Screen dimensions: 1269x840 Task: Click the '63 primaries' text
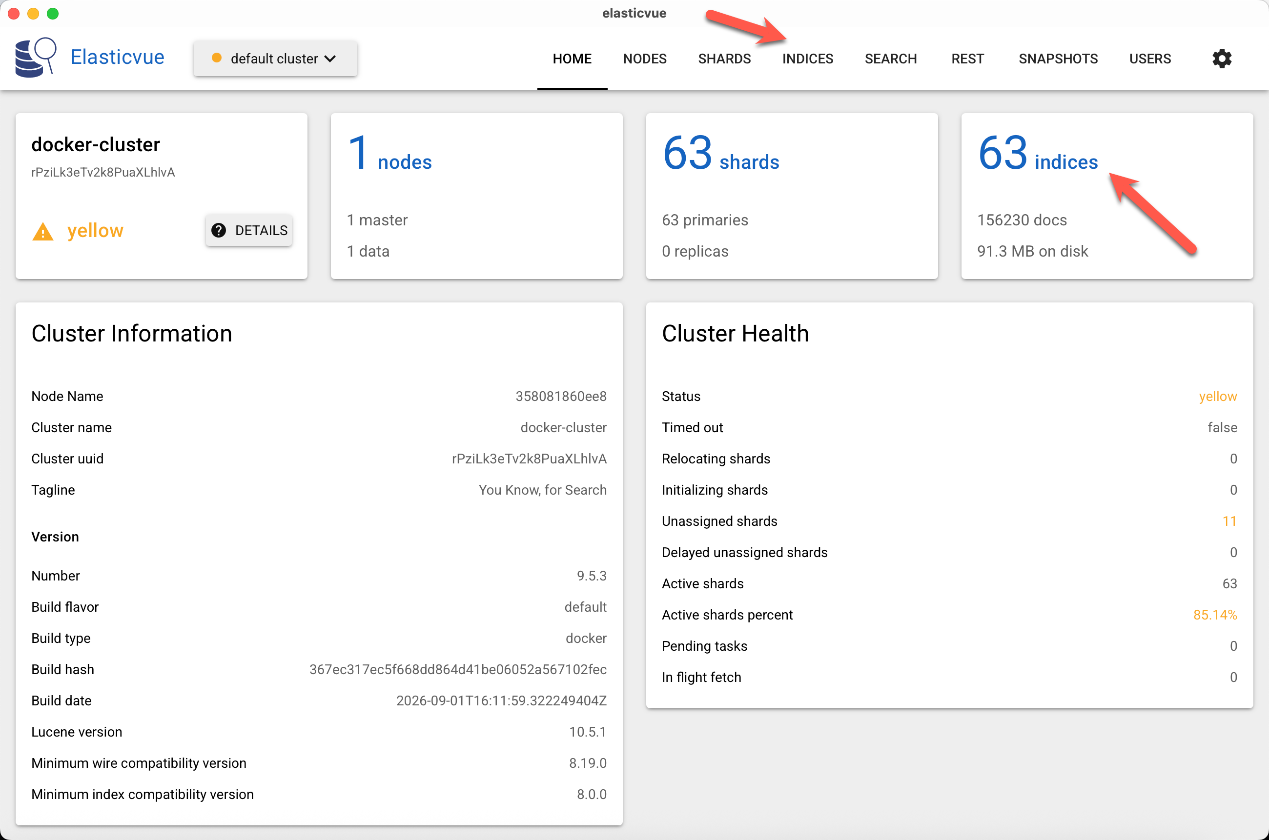pos(705,220)
